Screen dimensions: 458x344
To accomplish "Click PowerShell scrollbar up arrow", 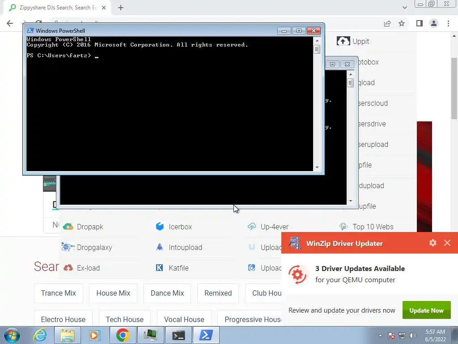I will pos(317,40).
